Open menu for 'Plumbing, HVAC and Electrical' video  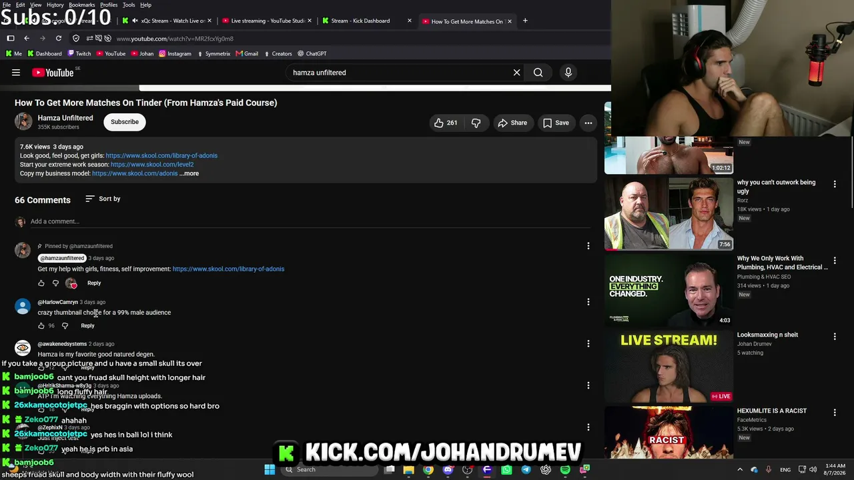pos(834,260)
